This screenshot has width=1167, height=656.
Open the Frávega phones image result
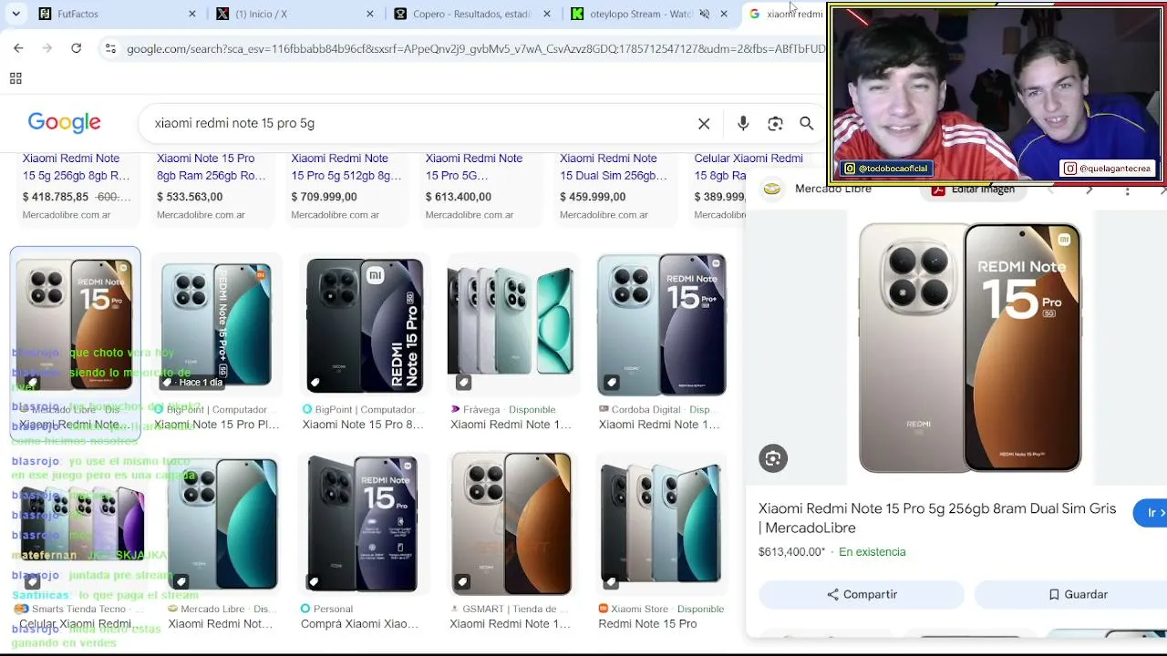[x=511, y=324]
